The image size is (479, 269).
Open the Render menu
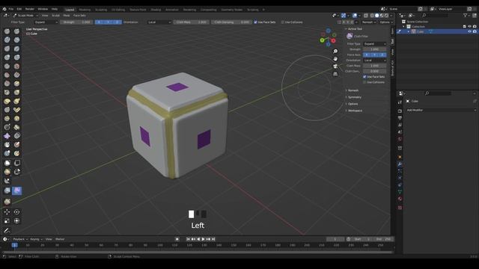click(30, 9)
